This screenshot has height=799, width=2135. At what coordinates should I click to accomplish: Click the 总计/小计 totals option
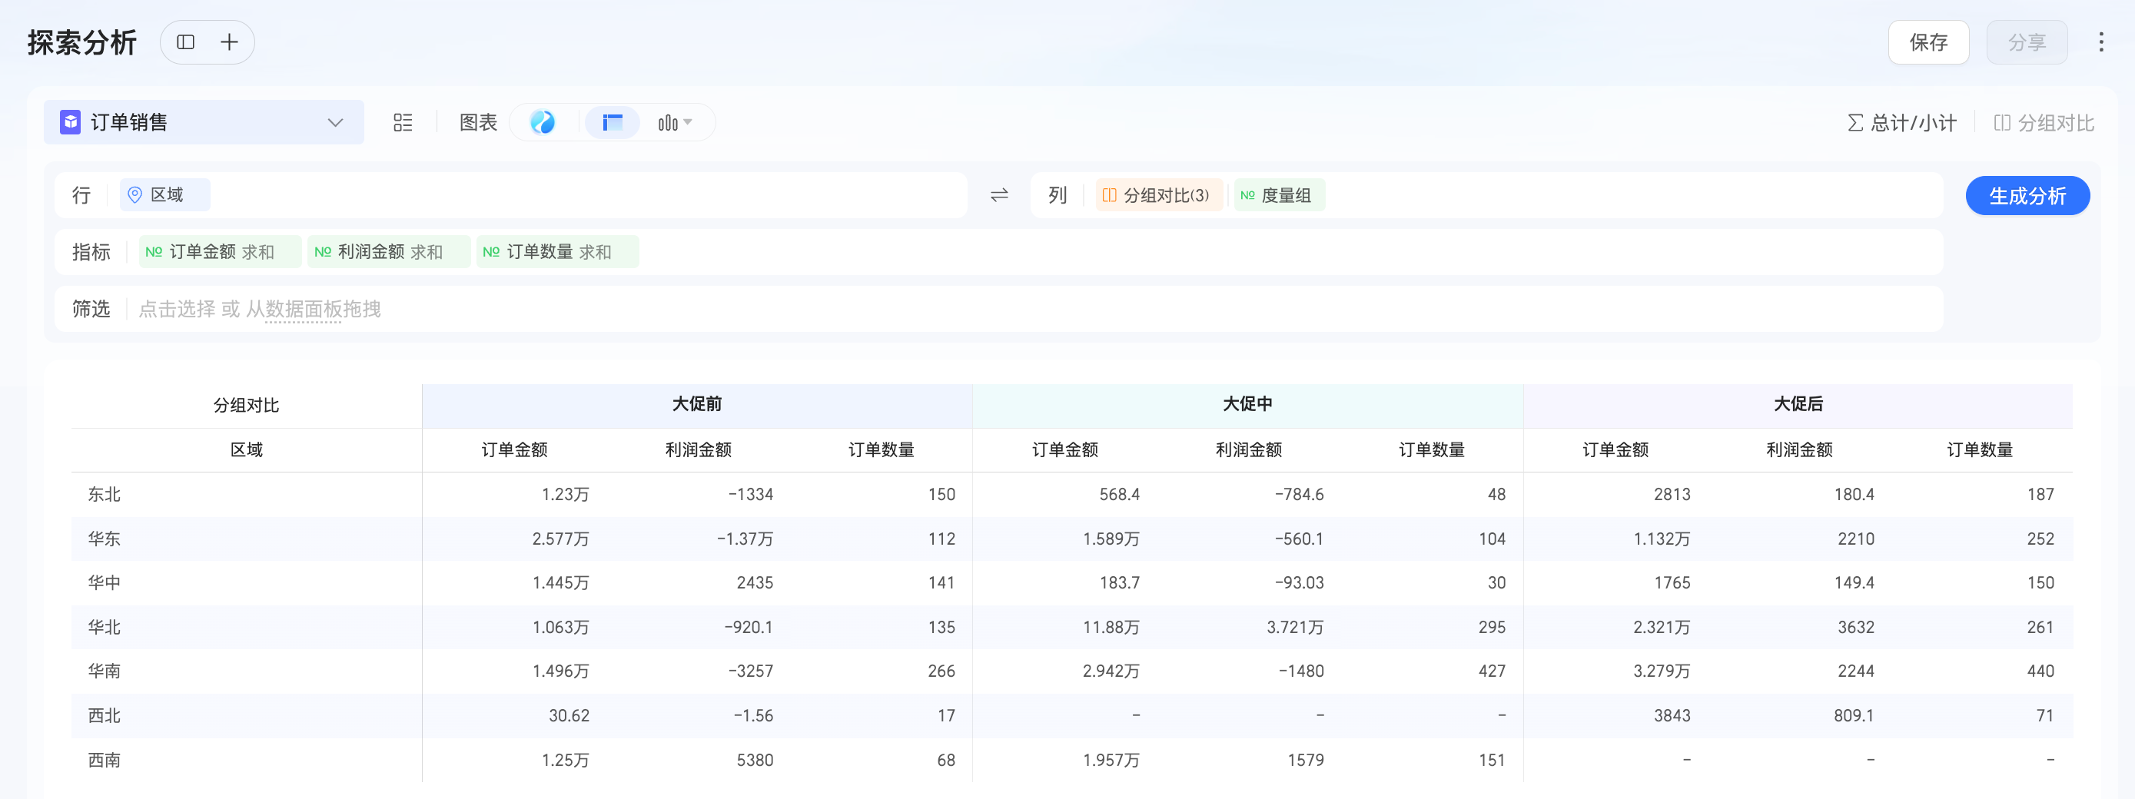coord(1902,124)
